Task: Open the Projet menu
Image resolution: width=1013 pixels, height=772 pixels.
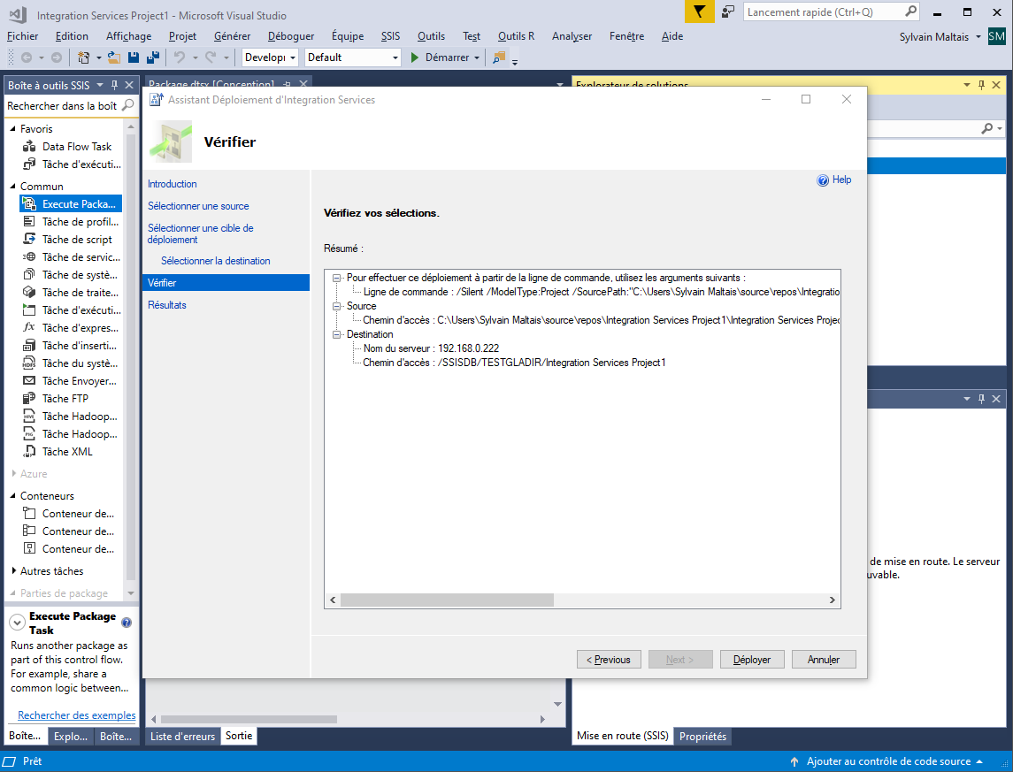Action: click(182, 36)
